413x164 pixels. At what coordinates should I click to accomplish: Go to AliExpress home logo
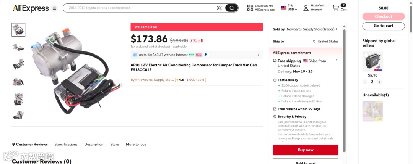31,8
